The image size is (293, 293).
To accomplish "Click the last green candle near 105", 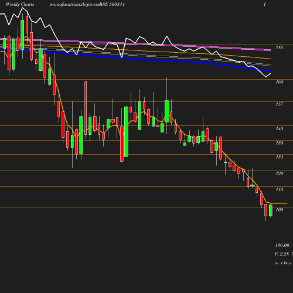I will pos(271,210).
